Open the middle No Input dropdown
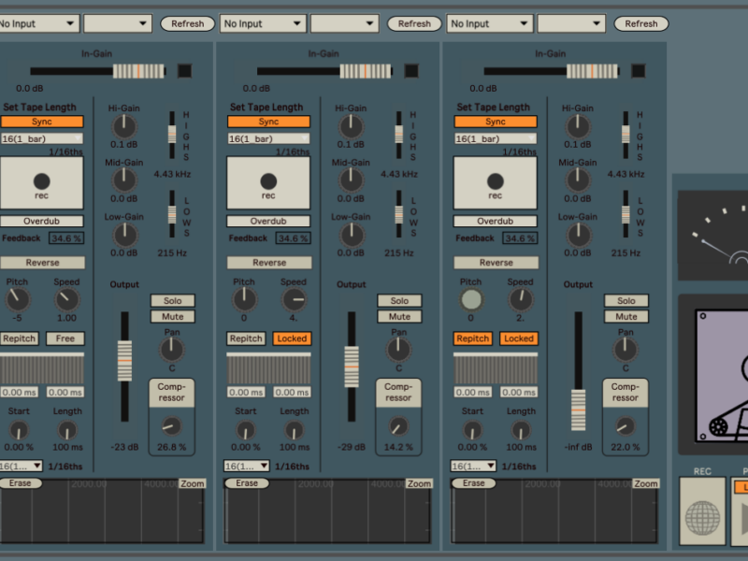The height and width of the screenshot is (561, 748). pos(264,23)
